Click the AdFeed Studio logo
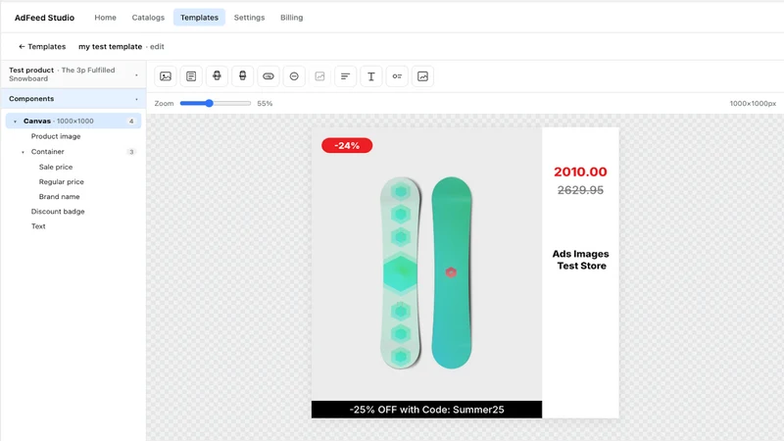The width and height of the screenshot is (784, 441). click(44, 18)
